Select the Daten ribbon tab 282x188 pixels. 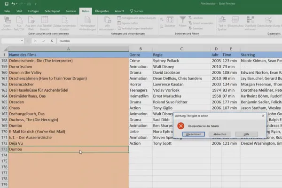tap(86, 11)
